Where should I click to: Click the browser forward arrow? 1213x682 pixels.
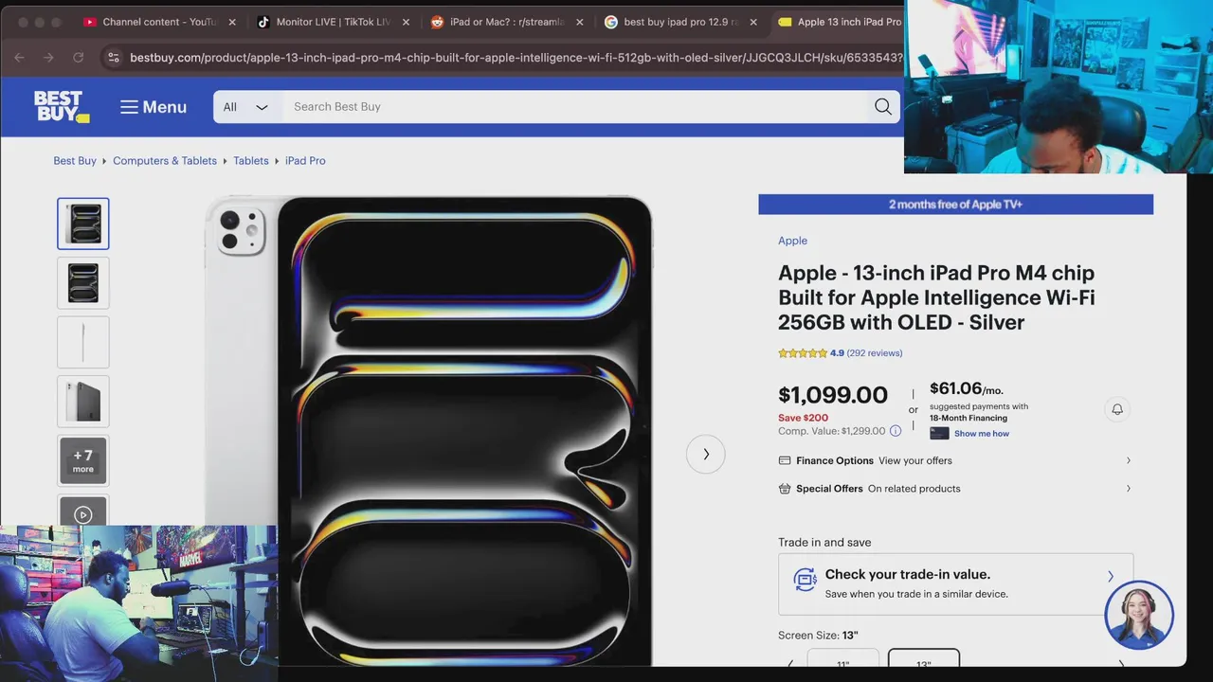click(48, 58)
